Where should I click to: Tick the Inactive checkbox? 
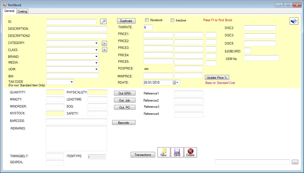coord(172,20)
